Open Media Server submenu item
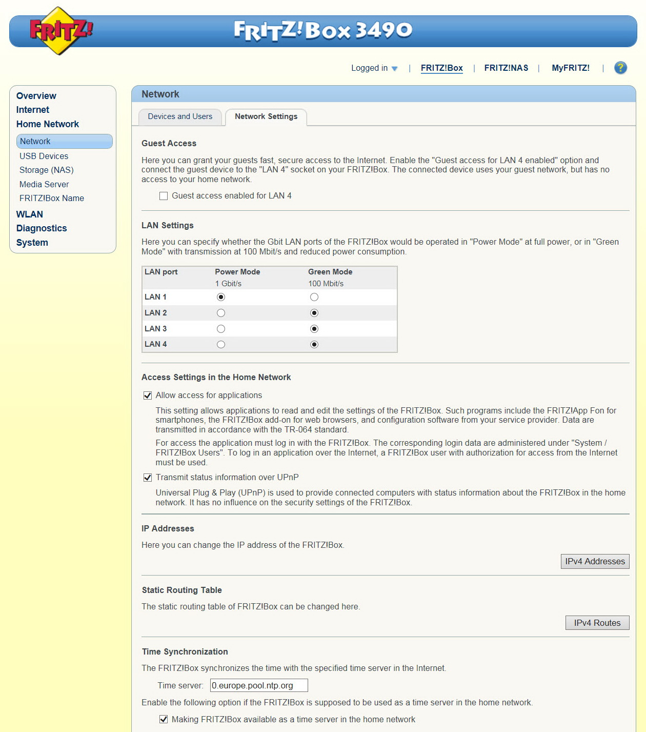Screen dimensions: 646x732 (x=44, y=184)
